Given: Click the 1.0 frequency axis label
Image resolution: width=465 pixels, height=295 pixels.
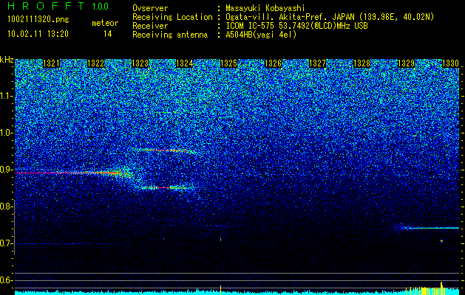Looking at the screenshot, I should point(7,133).
